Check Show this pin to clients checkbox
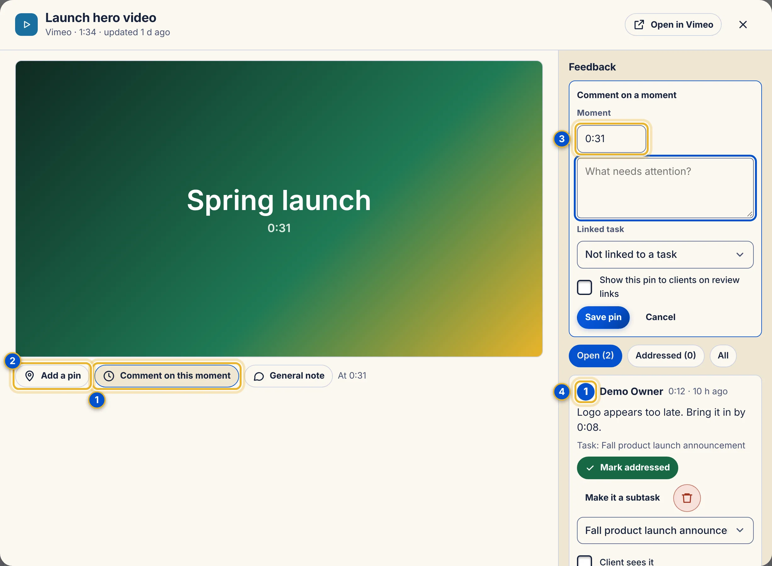 [x=585, y=287]
